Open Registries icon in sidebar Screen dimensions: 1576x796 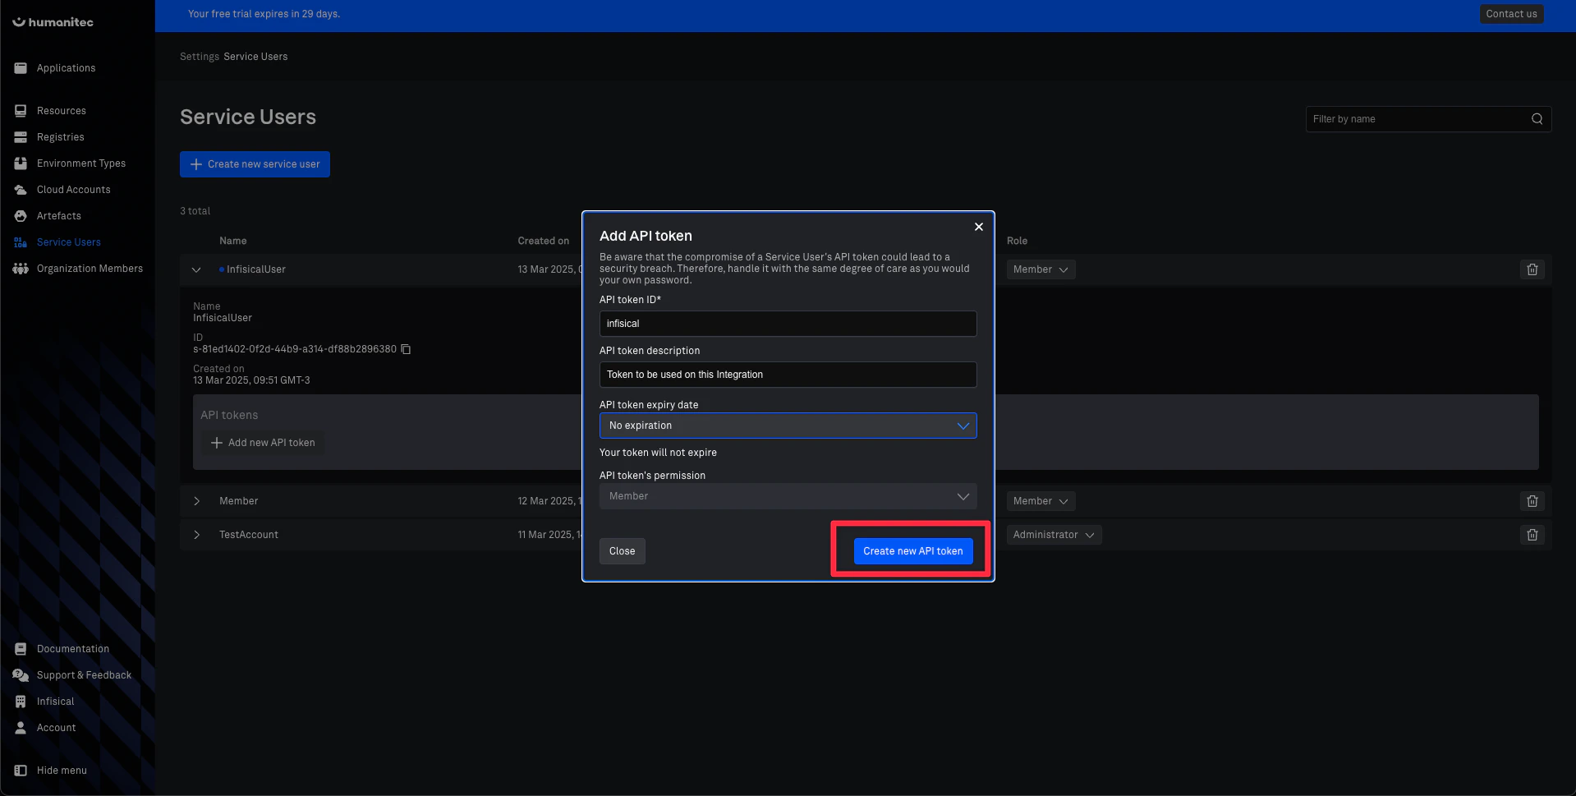pos(21,137)
